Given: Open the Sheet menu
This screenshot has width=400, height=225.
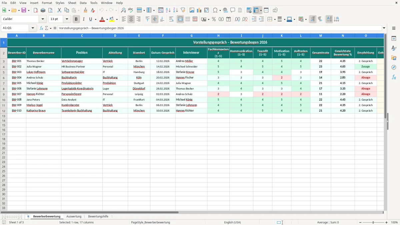Looking at the screenshot, I should 72,3.
